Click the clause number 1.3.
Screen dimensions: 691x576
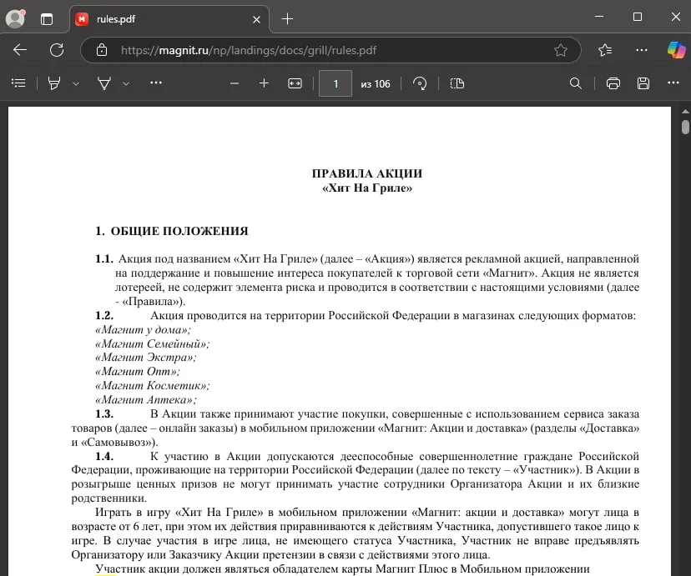pyautogui.click(x=104, y=413)
